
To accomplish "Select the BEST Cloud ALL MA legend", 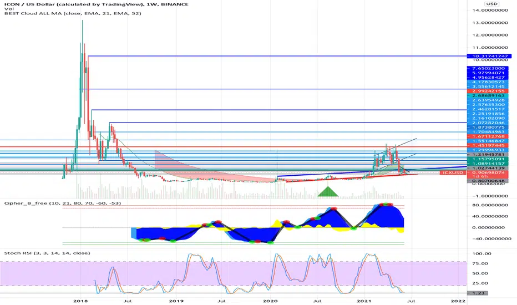I will (x=73, y=13).
